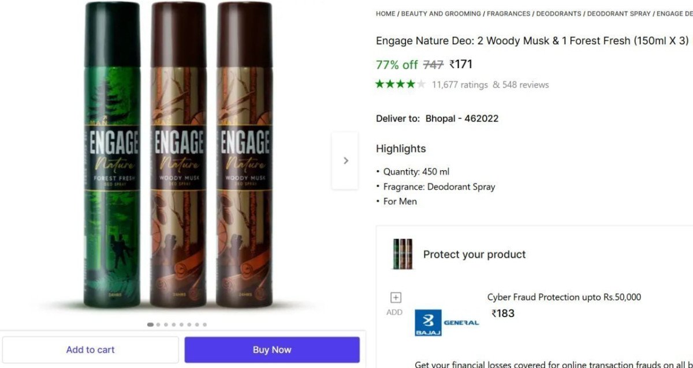Screen dimensions: 693x368
Task: Open the DEODORANTS breadcrumb link
Action: tap(557, 13)
